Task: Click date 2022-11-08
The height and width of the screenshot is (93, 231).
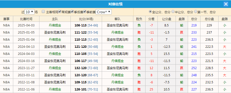Action: [26, 82]
